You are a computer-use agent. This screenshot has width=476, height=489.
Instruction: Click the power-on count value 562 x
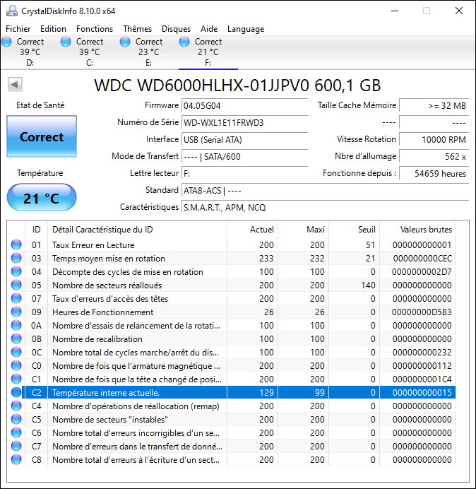(x=434, y=157)
